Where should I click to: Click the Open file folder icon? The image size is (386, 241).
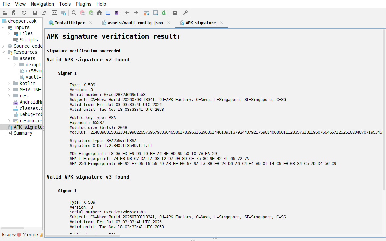click(x=5, y=13)
